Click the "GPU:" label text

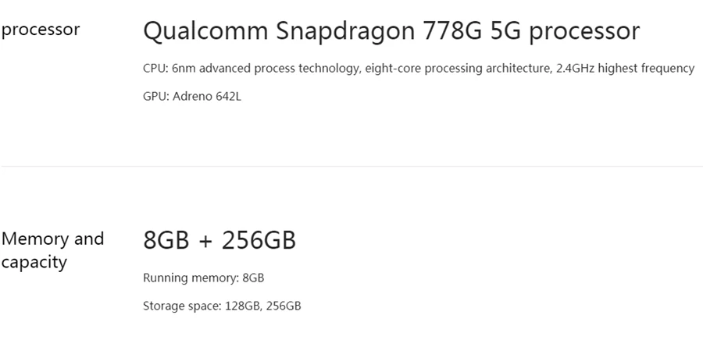(156, 97)
